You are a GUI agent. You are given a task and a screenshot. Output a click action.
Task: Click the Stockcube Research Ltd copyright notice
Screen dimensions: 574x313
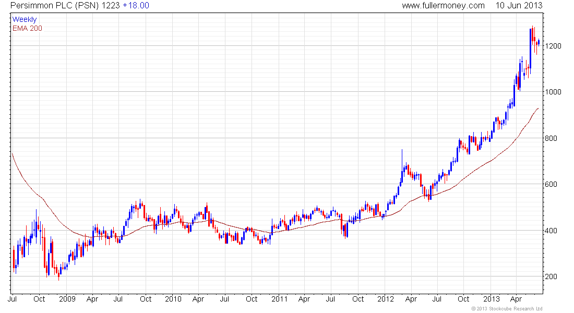507,309
